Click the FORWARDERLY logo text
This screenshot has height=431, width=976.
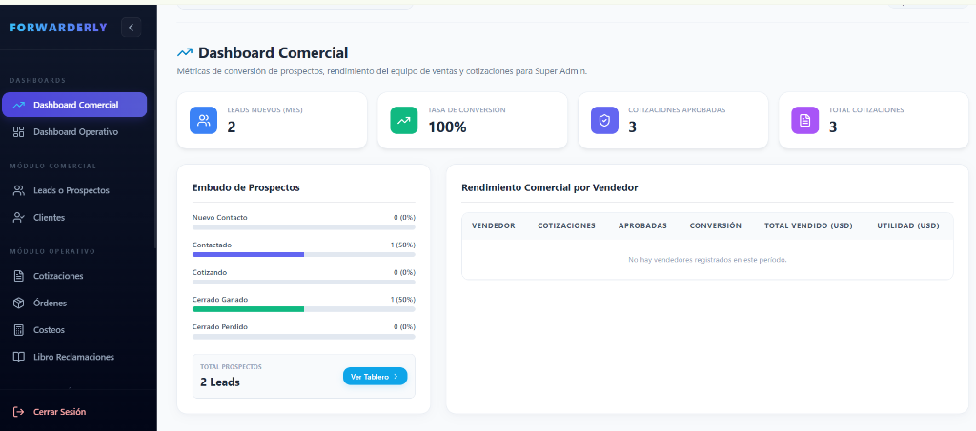pos(58,28)
